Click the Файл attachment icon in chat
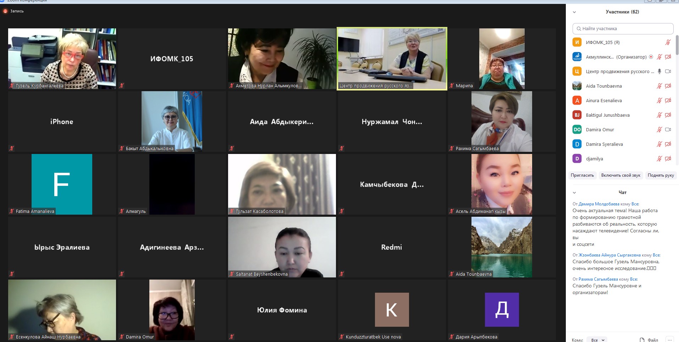The height and width of the screenshot is (342, 679). pyautogui.click(x=642, y=340)
